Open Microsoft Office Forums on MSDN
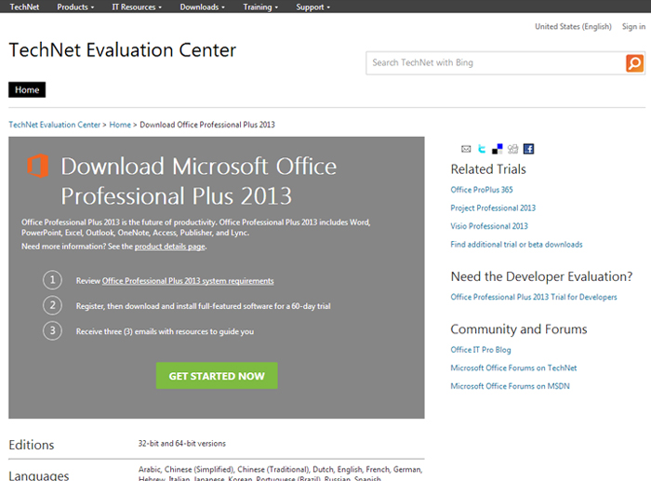The image size is (651, 481). 510,386
